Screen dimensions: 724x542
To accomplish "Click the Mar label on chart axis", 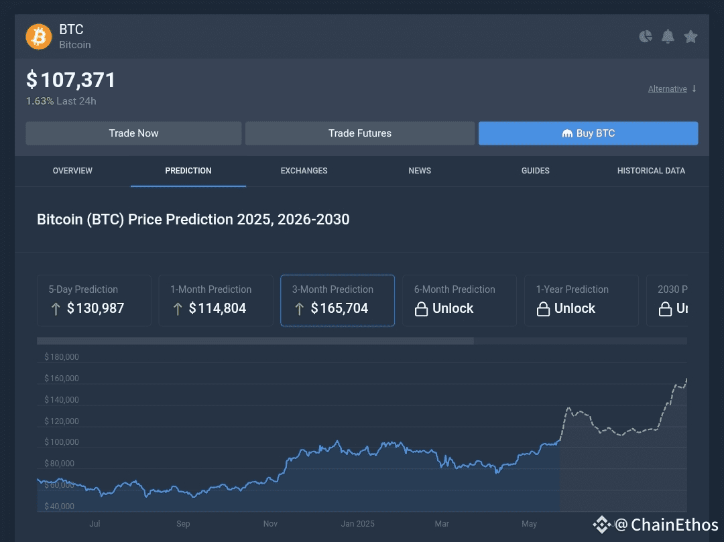I will click(x=441, y=523).
